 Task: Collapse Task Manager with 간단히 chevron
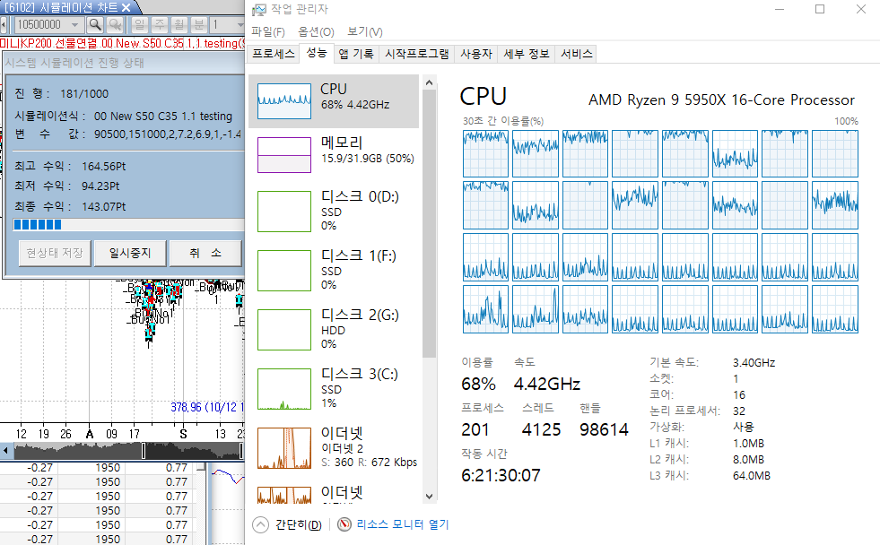[261, 525]
